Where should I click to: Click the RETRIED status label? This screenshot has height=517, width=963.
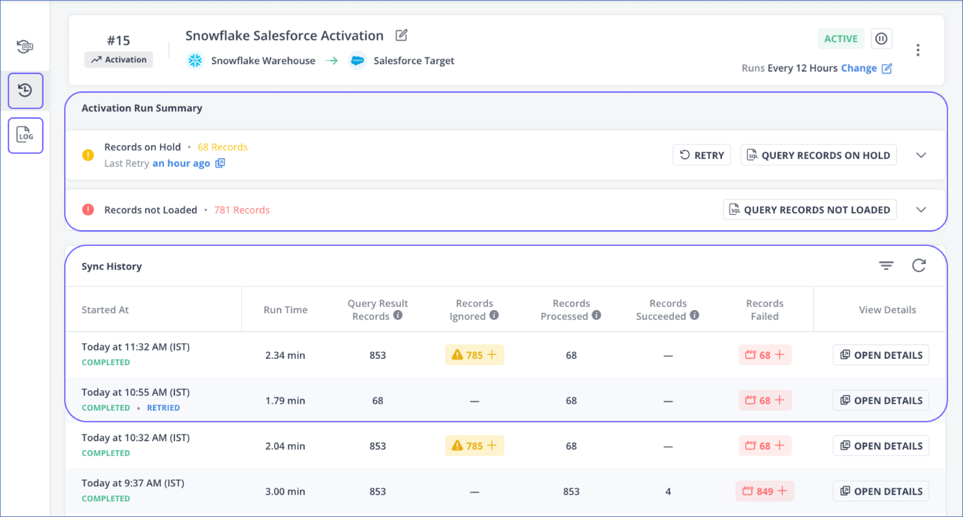pyautogui.click(x=163, y=408)
